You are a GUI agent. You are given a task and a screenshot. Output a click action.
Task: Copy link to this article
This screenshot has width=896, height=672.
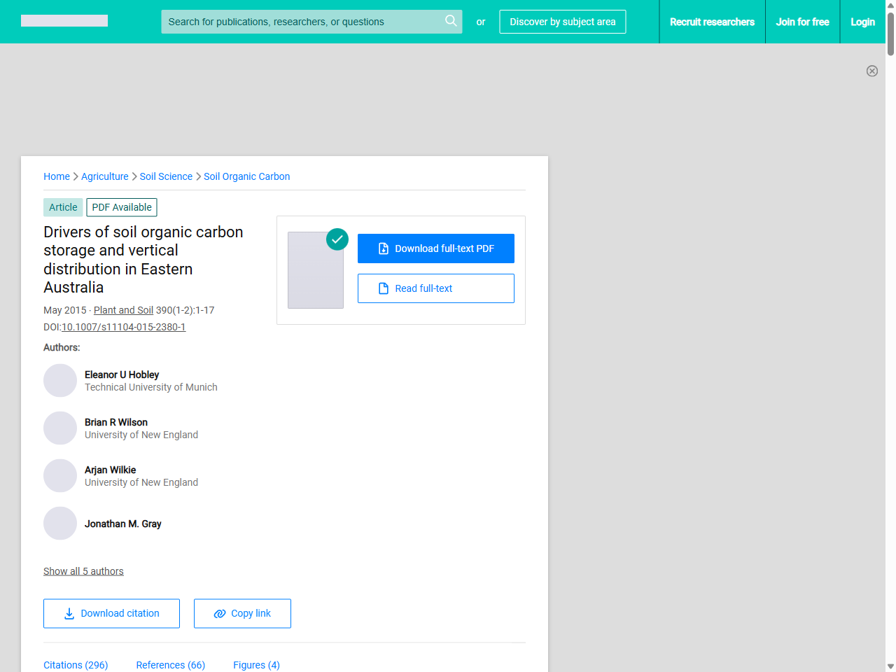click(x=242, y=613)
